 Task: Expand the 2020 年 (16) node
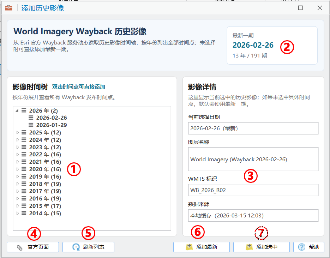click(18, 169)
